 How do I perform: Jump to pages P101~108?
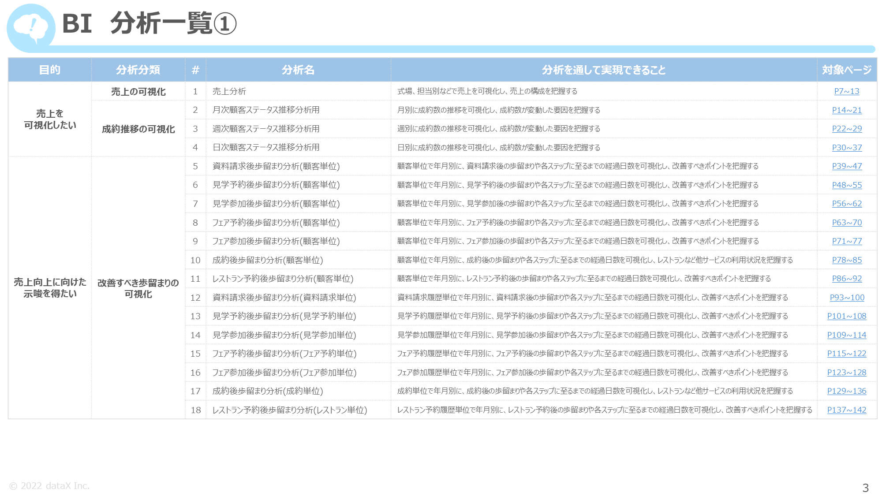coord(846,316)
